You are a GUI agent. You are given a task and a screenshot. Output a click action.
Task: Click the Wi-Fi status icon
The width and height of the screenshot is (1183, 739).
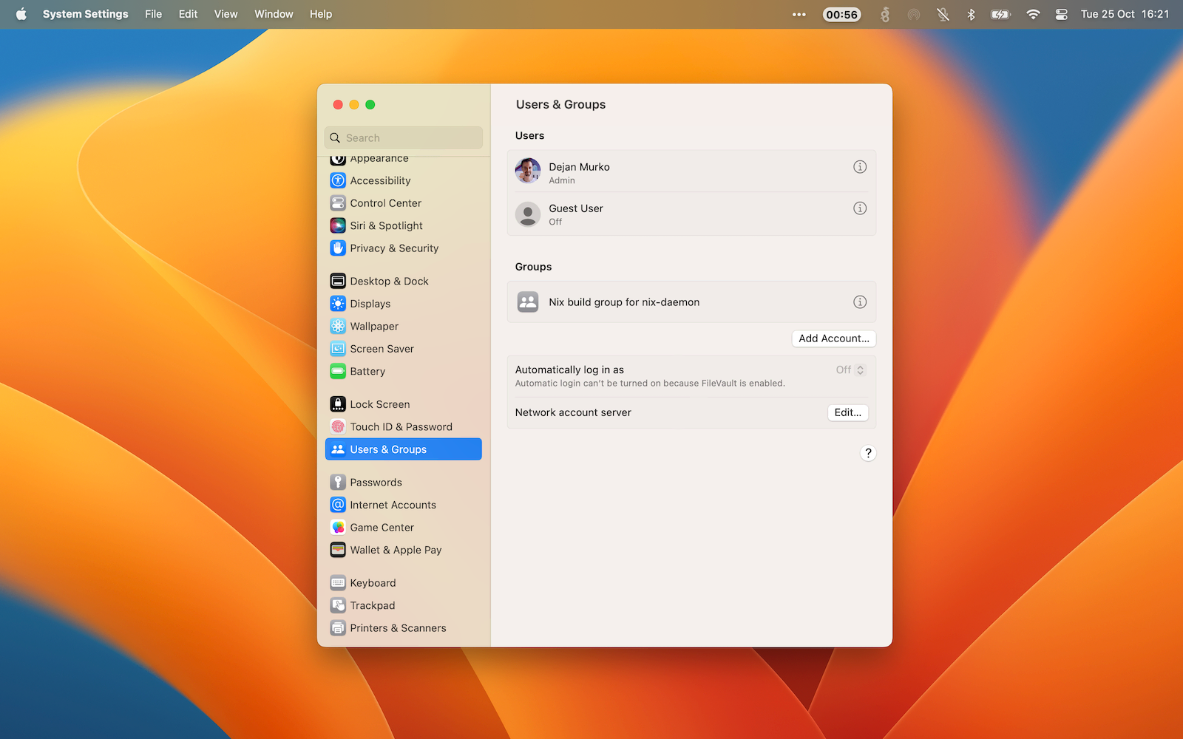1033,14
